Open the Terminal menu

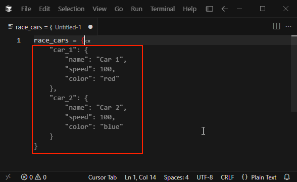(163, 9)
